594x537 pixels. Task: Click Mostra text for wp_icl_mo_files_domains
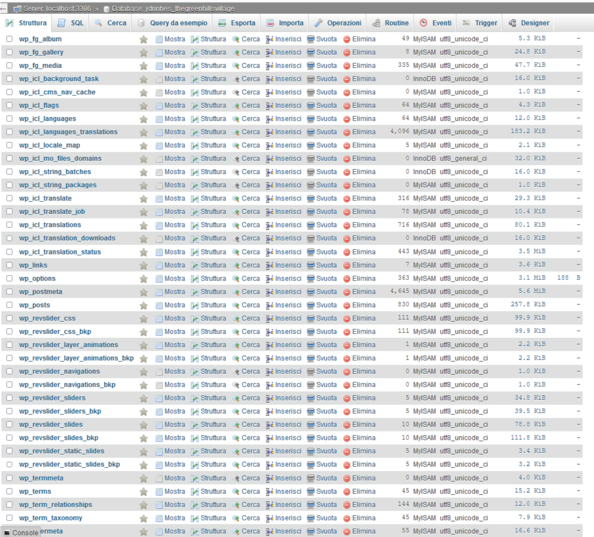coord(174,159)
